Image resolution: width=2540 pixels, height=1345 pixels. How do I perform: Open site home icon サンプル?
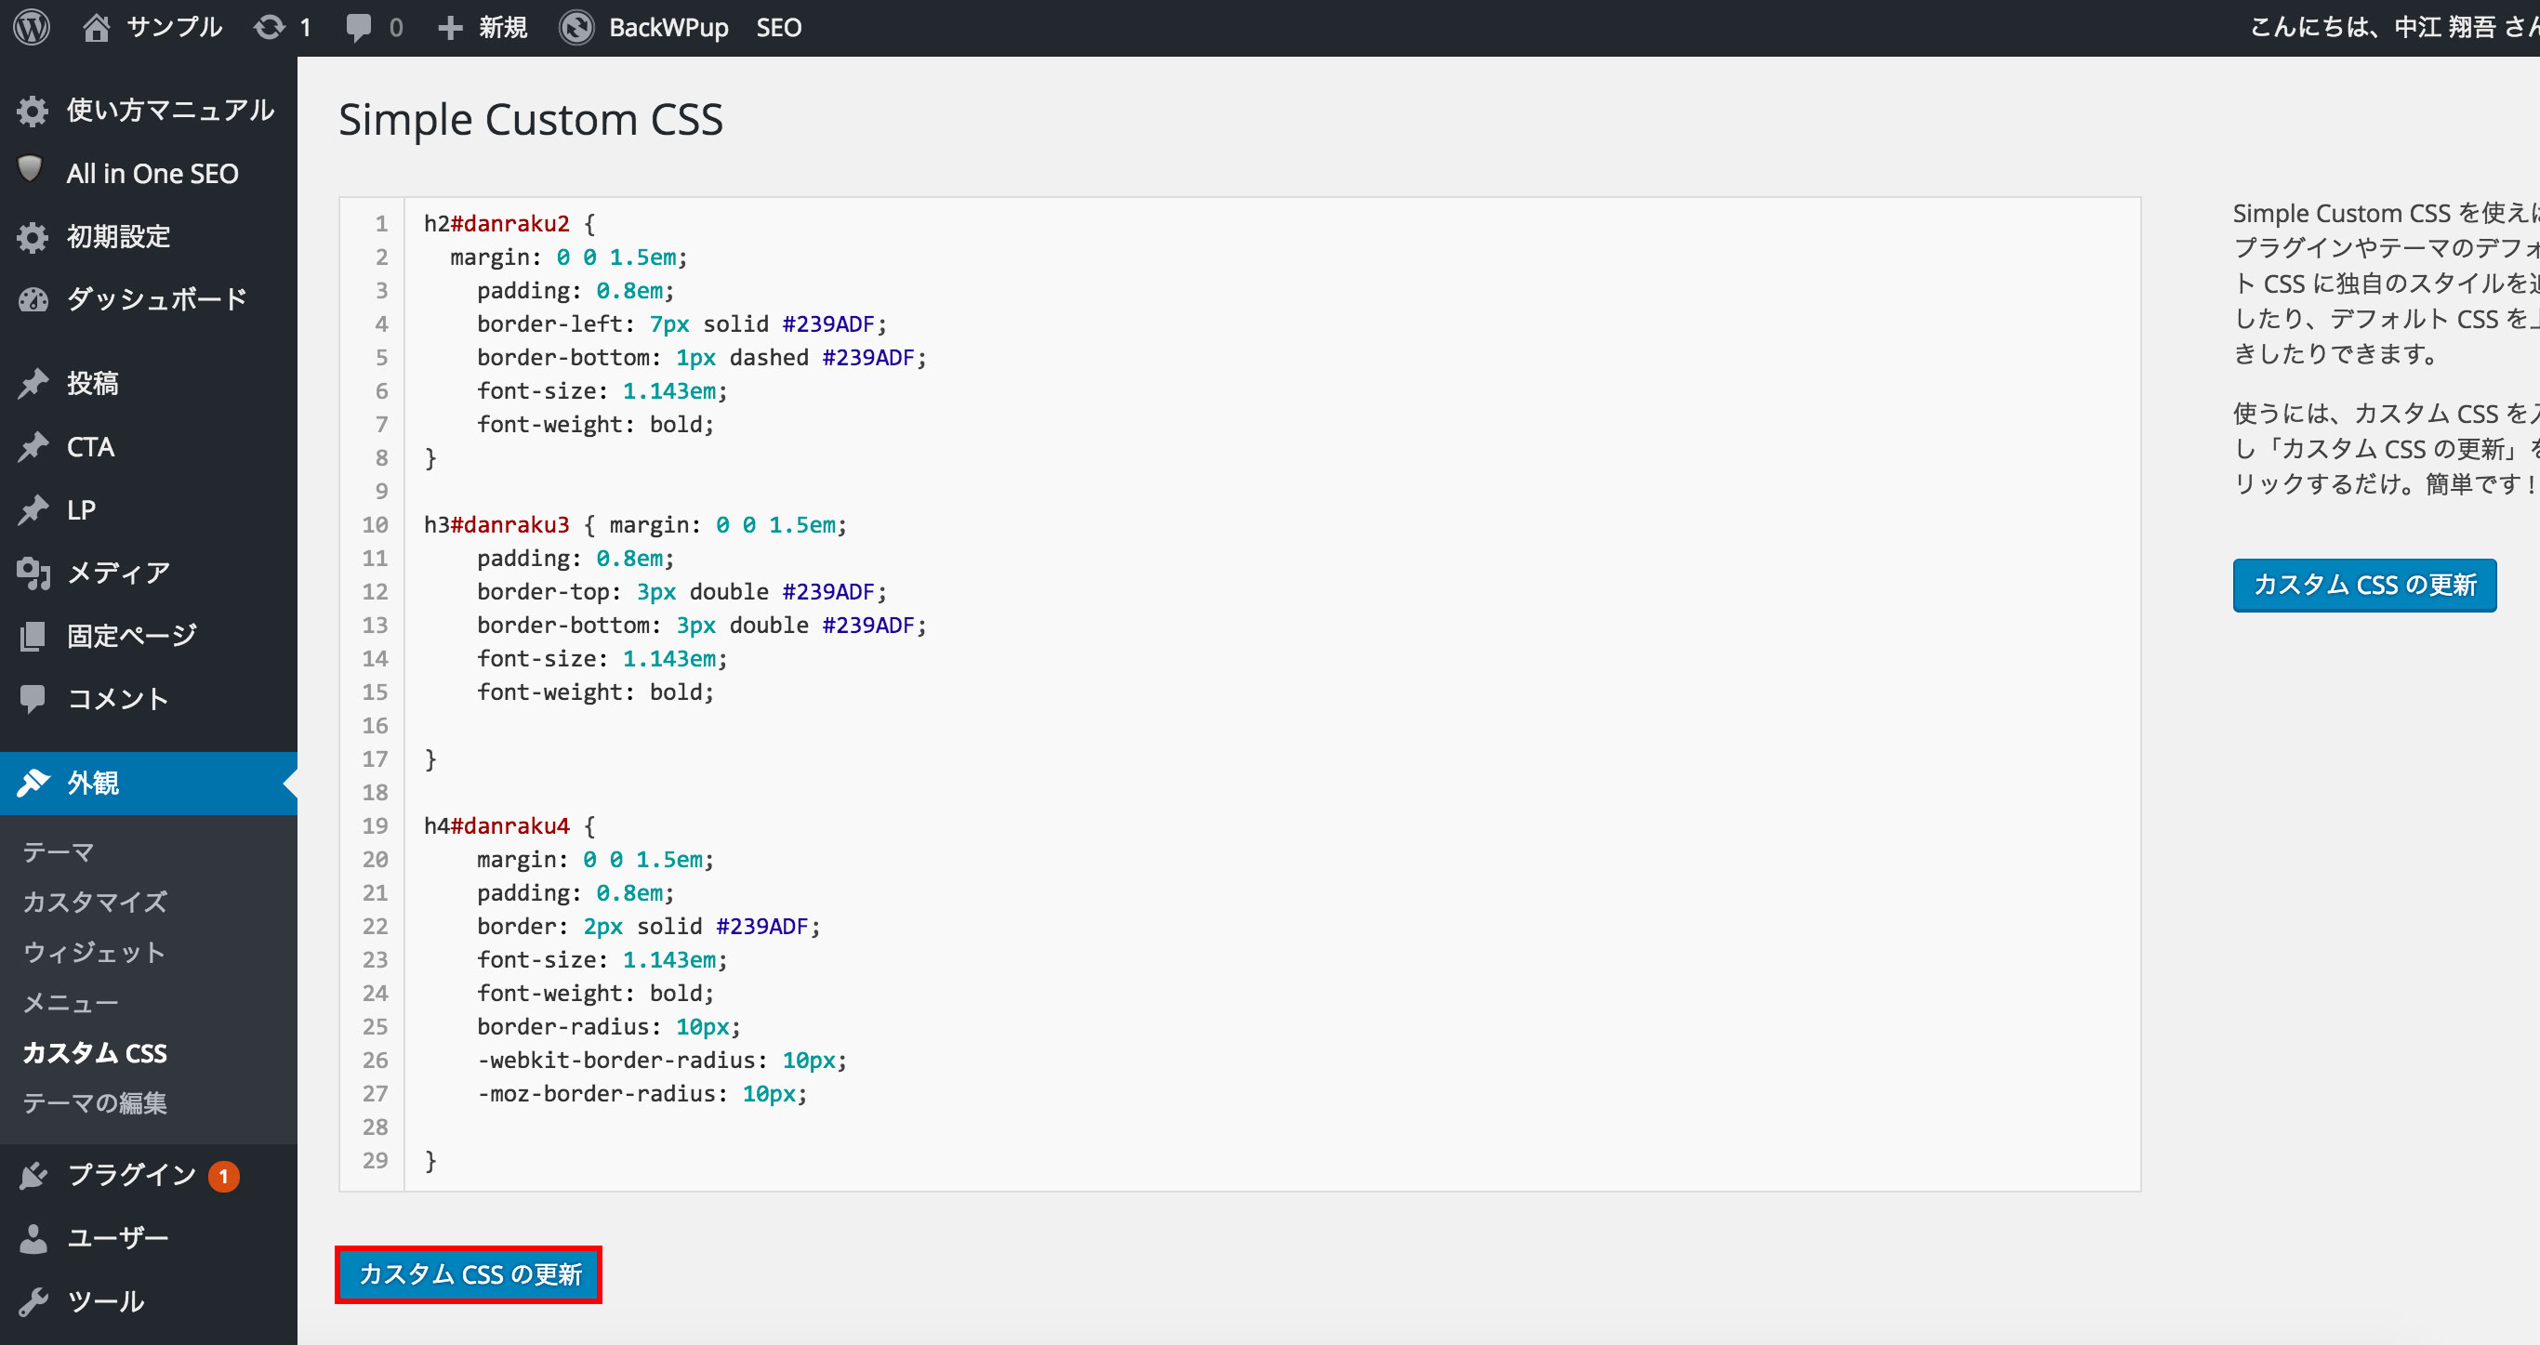click(x=97, y=27)
